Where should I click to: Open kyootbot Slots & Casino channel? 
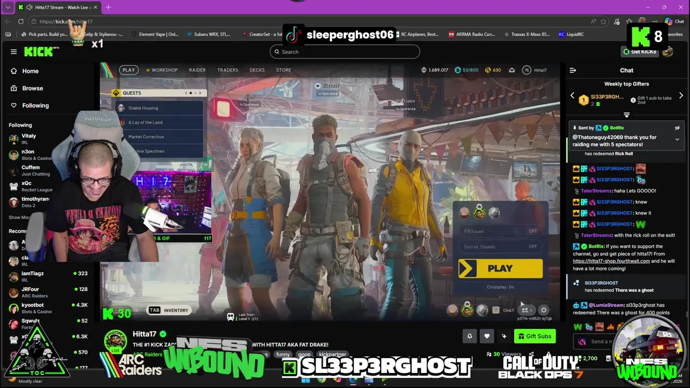click(49, 308)
